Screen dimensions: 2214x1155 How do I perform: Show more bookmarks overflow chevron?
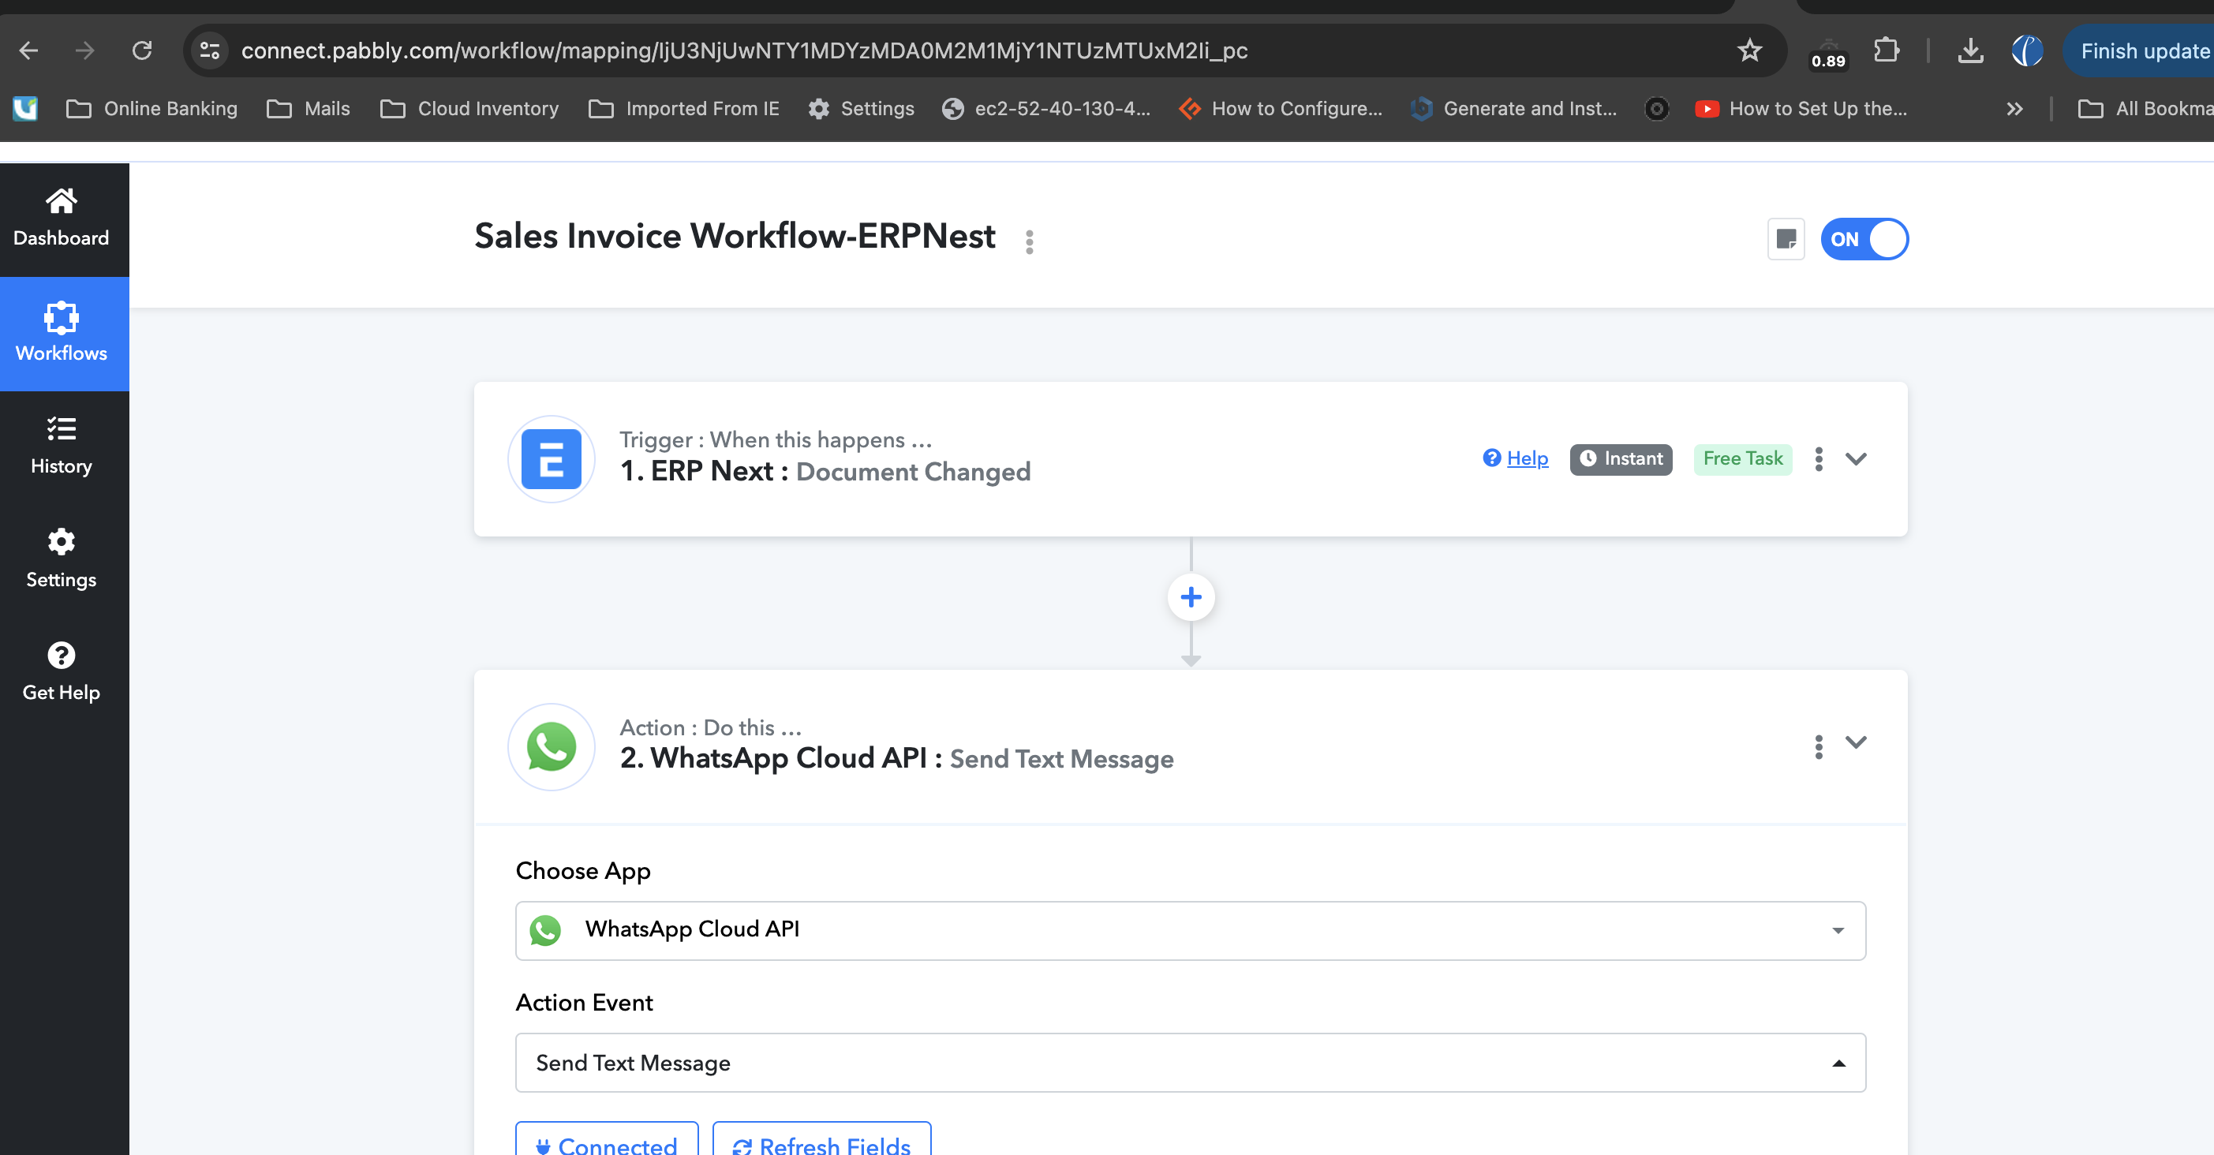tap(2014, 108)
